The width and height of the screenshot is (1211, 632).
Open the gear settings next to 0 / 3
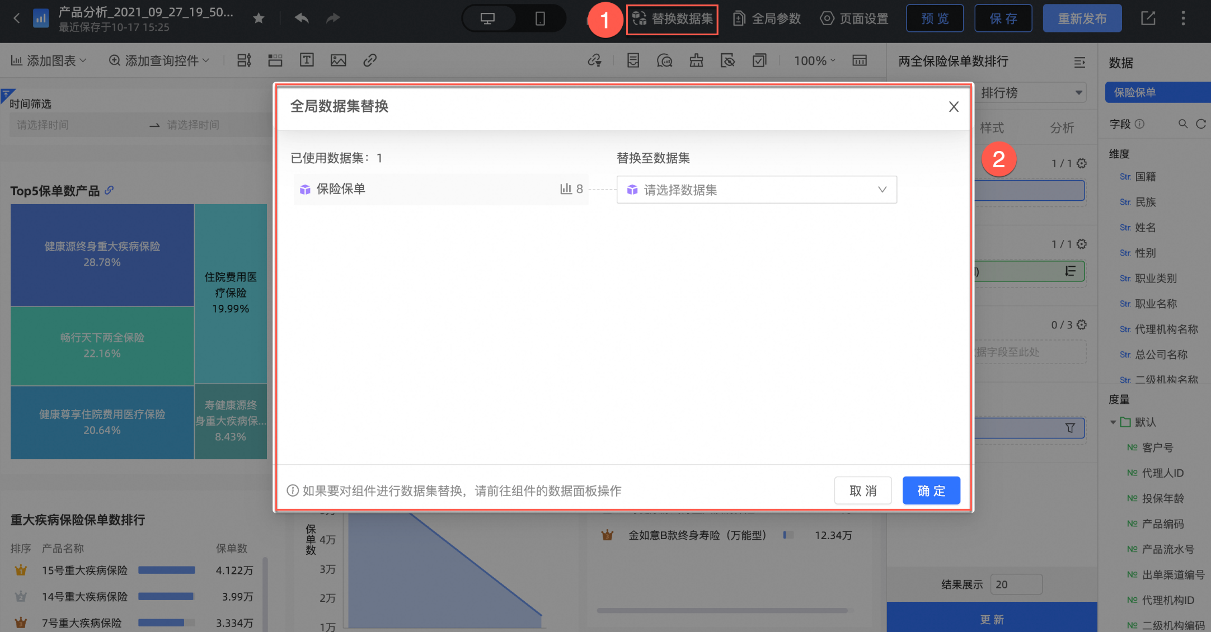point(1082,324)
